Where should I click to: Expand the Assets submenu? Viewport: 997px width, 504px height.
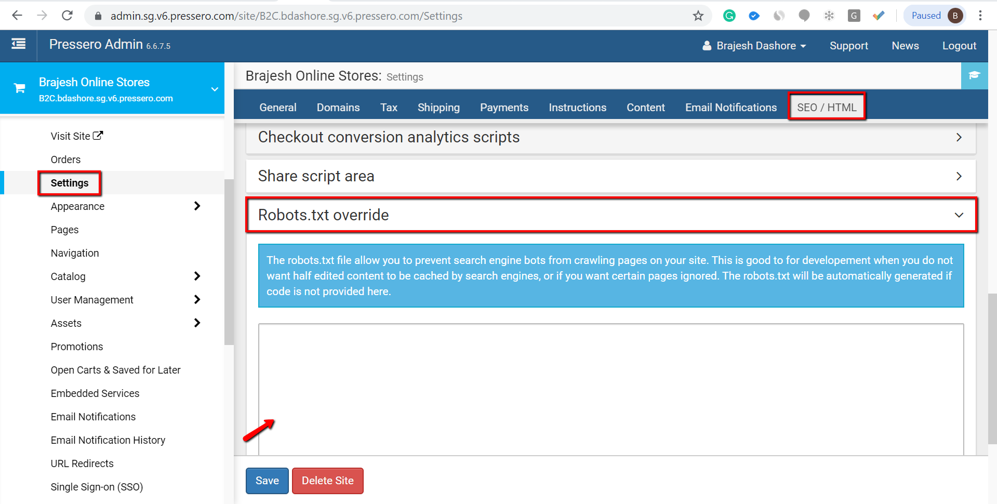click(x=197, y=323)
